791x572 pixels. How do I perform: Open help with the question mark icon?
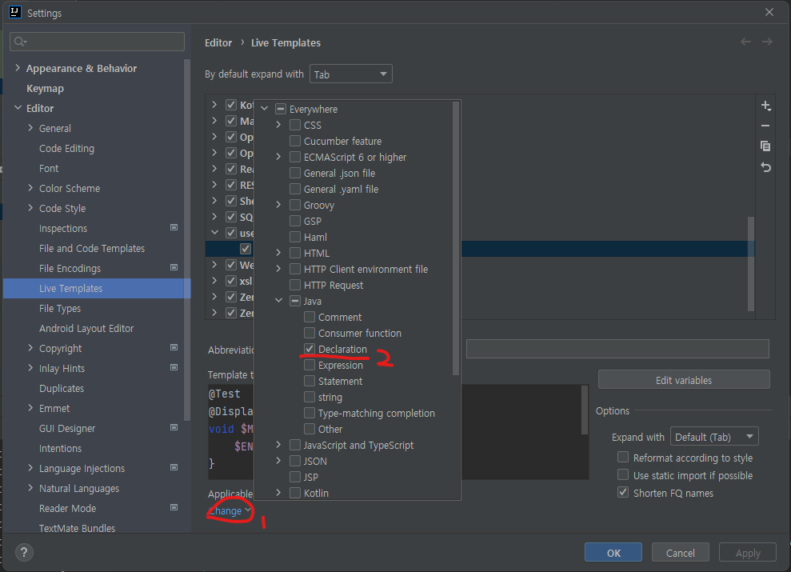24,552
